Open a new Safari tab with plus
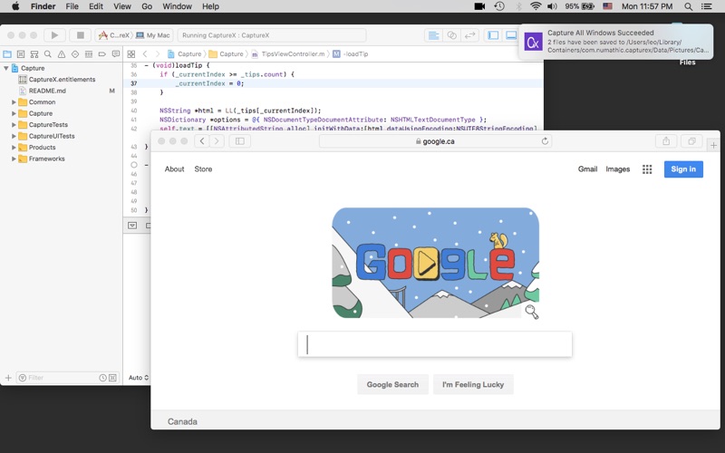725x453 pixels. [x=713, y=145]
